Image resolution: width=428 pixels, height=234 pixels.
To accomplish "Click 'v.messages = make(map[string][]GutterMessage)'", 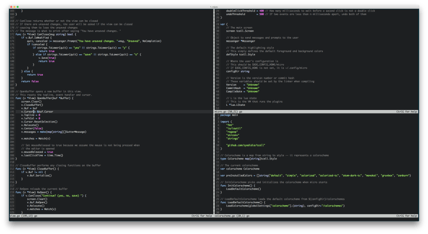I will [x=54, y=132].
